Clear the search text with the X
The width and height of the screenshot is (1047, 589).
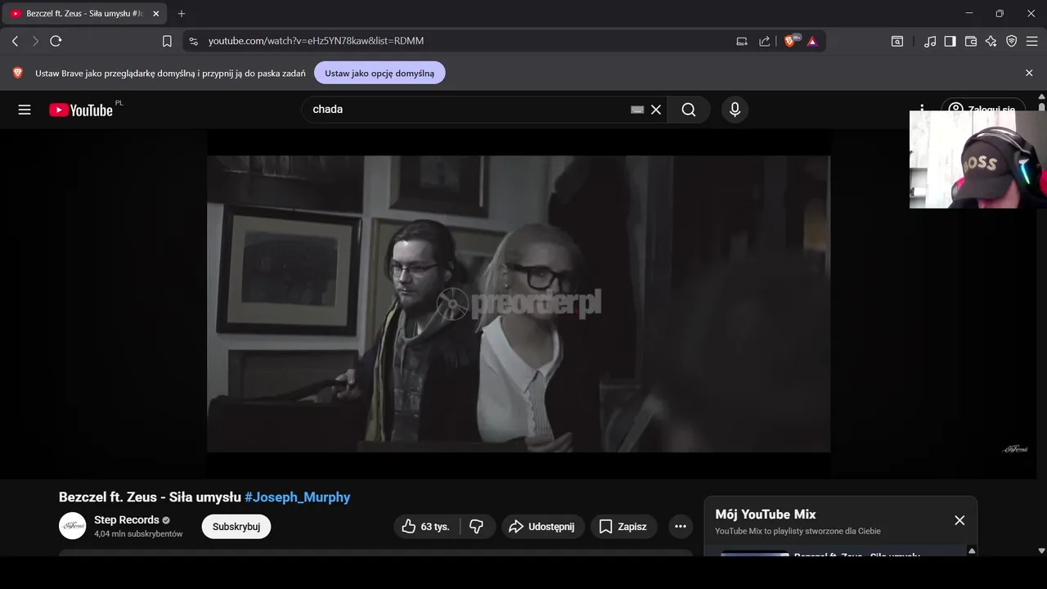pos(656,110)
